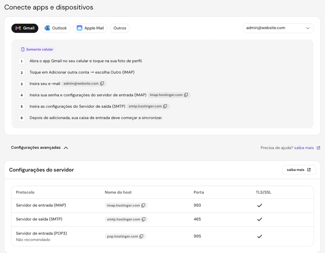Viewport: 325px width, 253px height.
Task: Collapse Configurações avançadas section
Action: click(x=39, y=148)
